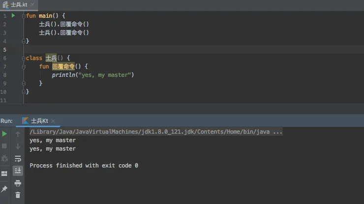This screenshot has height=204, width=364.
Task: Run main from the gutter play icon
Action: [x=13, y=16]
